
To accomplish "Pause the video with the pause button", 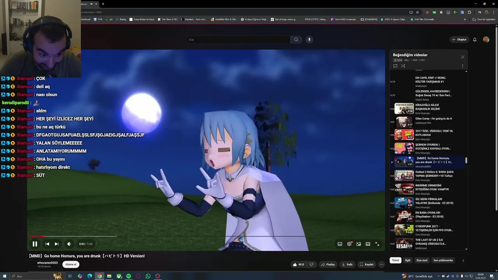I will coord(35,244).
